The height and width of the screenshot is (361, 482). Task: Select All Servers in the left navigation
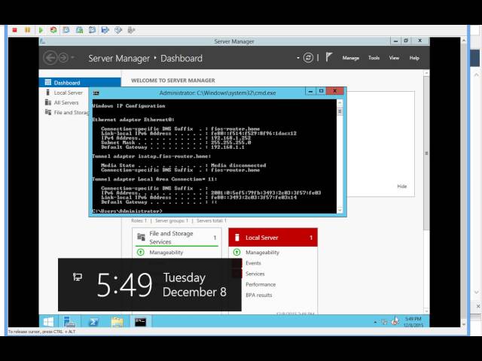66,102
